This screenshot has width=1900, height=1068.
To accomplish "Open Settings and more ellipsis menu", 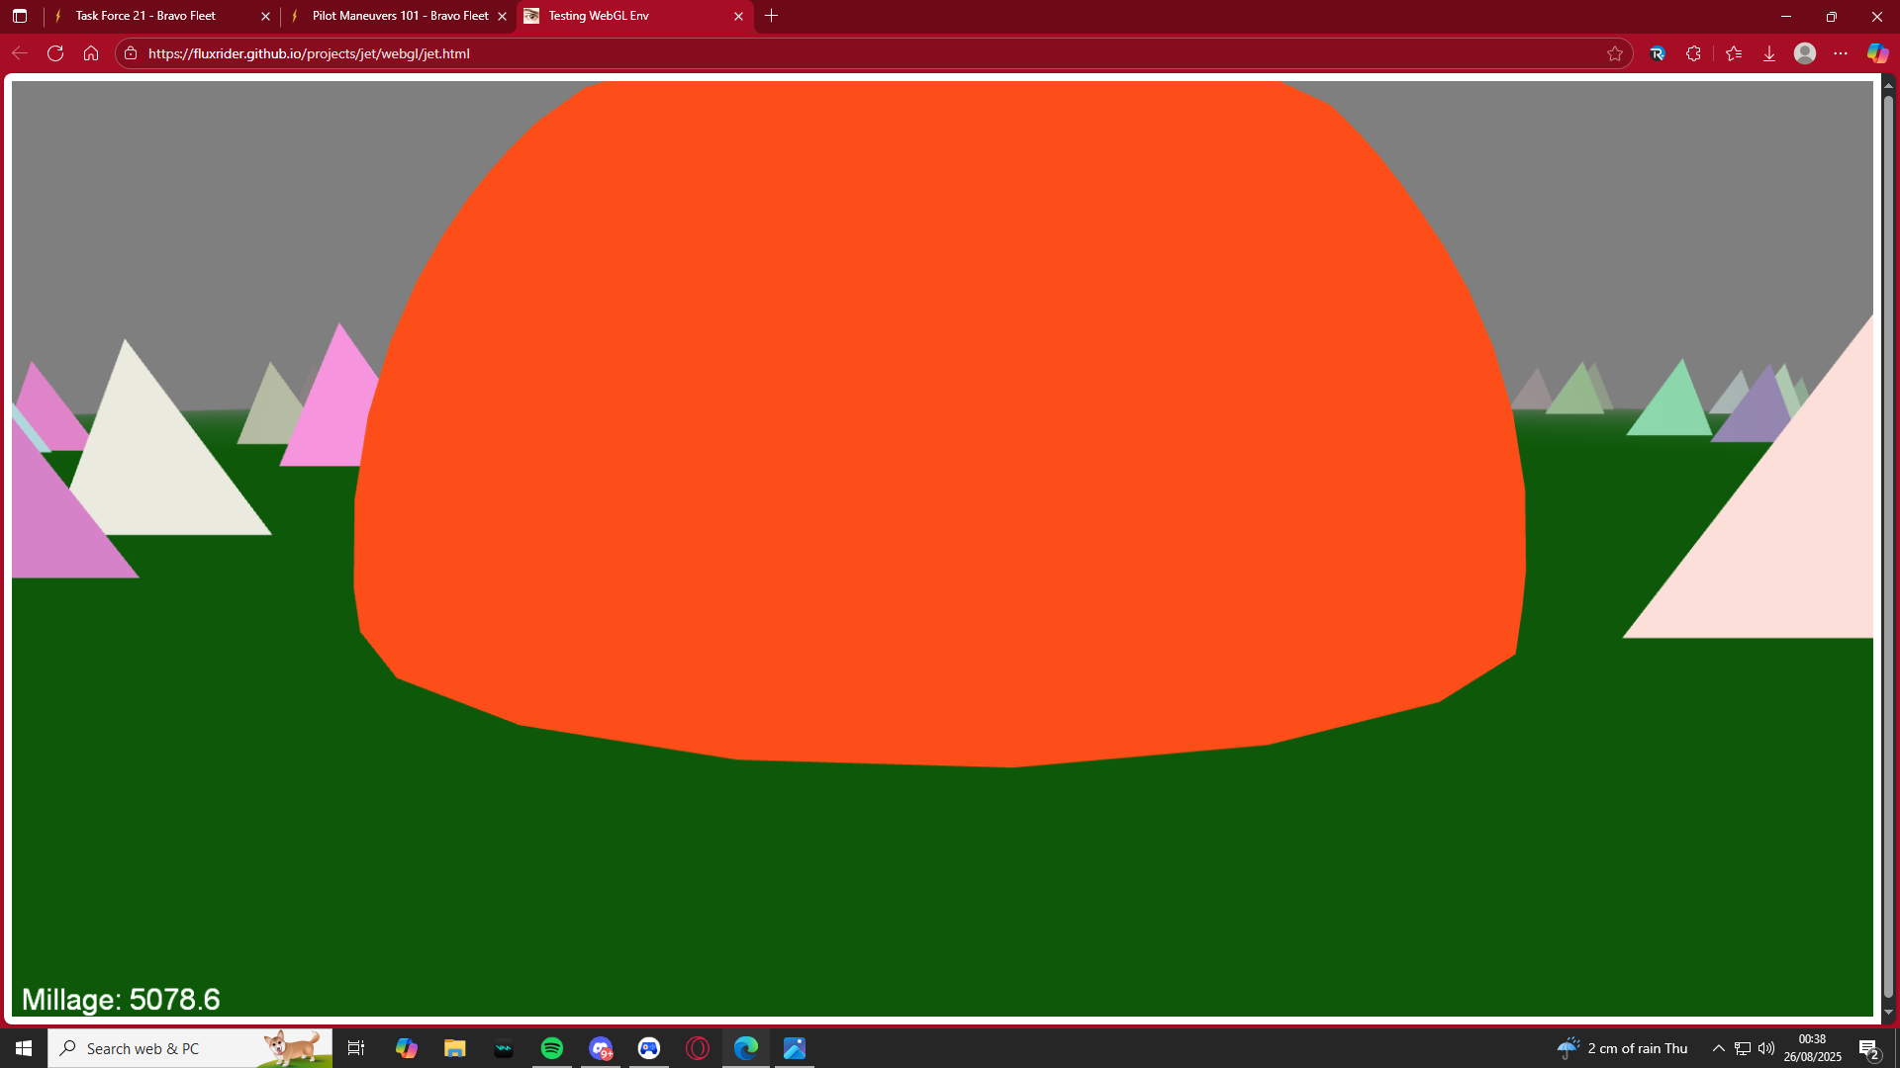I will click(x=1841, y=53).
